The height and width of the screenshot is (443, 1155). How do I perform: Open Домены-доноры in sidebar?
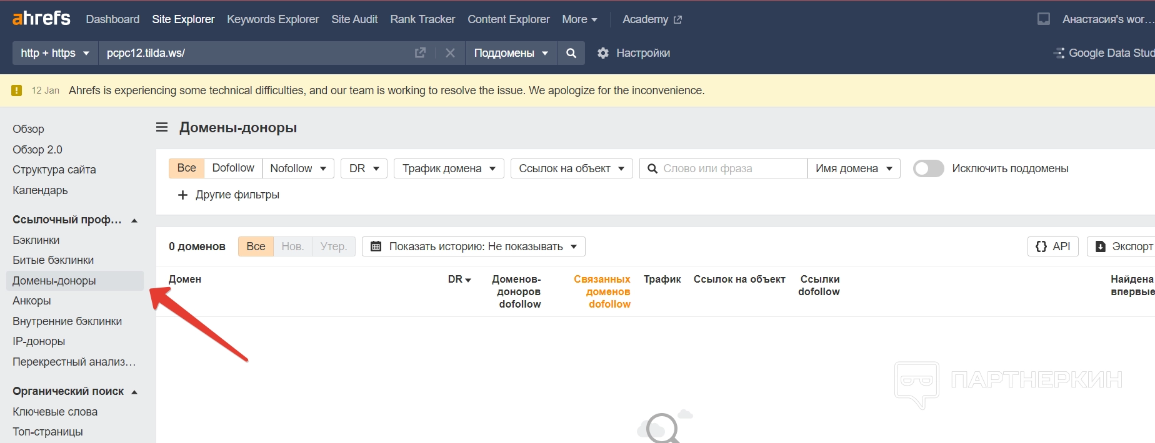click(x=75, y=281)
